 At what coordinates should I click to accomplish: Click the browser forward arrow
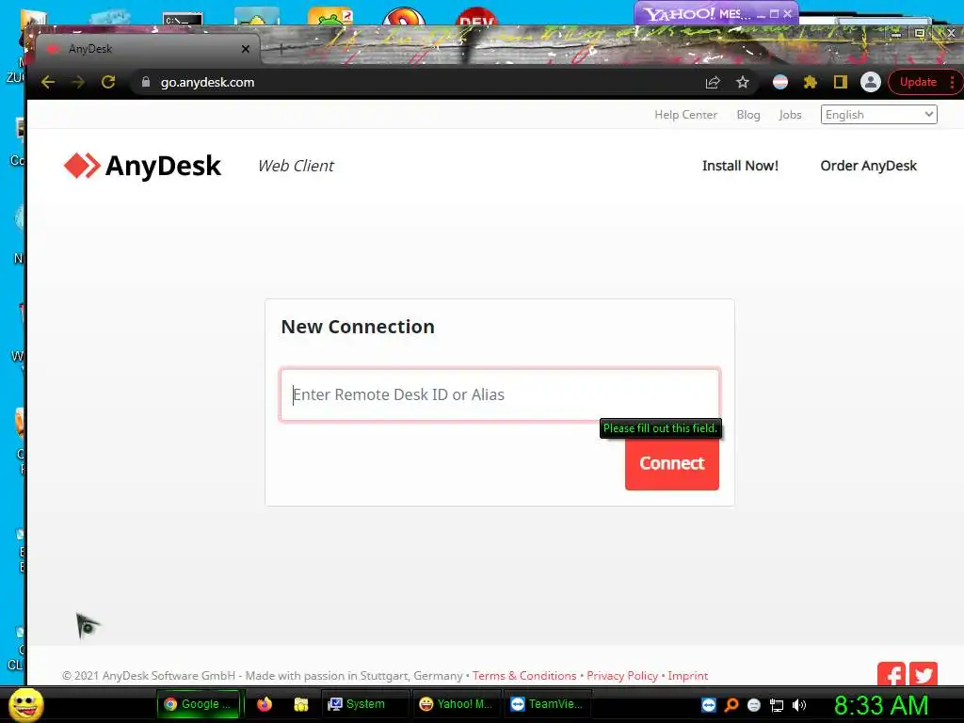(x=78, y=82)
